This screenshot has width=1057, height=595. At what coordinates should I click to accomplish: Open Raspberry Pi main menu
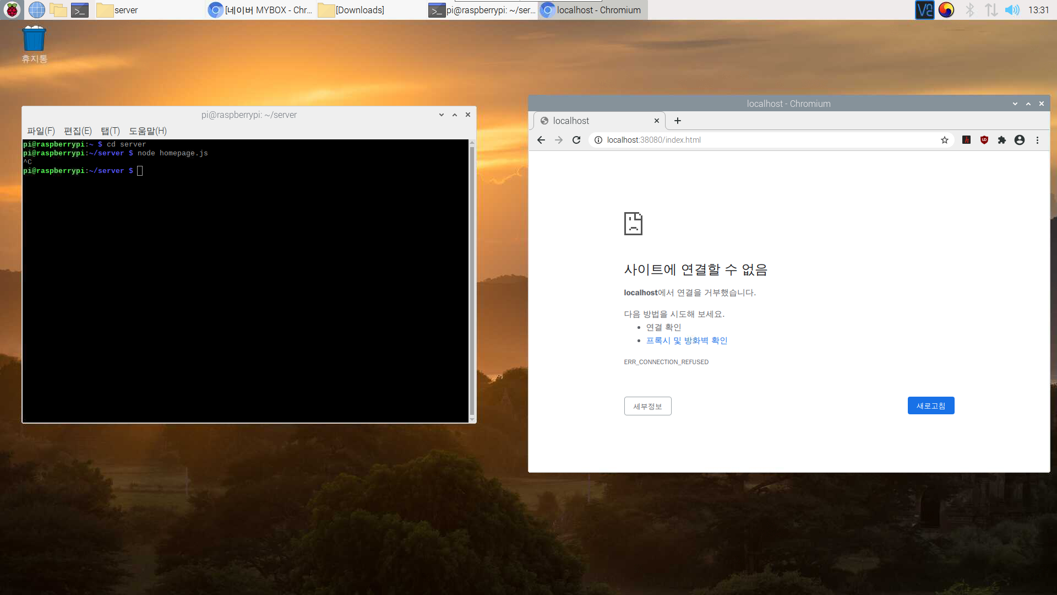[x=12, y=9]
